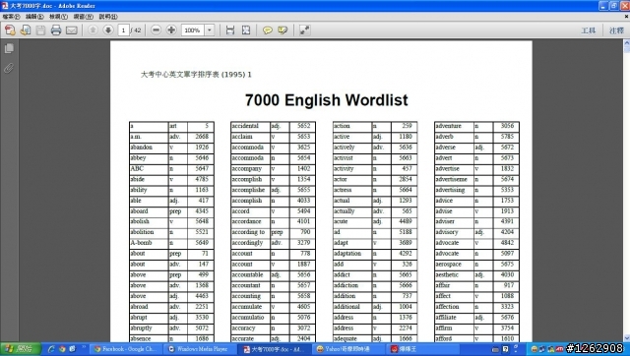Open the 編輯 (Edit) menu
The image size is (630, 356).
pos(34,17)
